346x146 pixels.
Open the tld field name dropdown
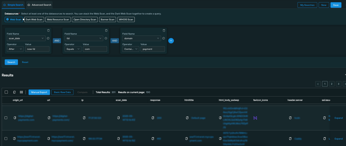point(84,39)
